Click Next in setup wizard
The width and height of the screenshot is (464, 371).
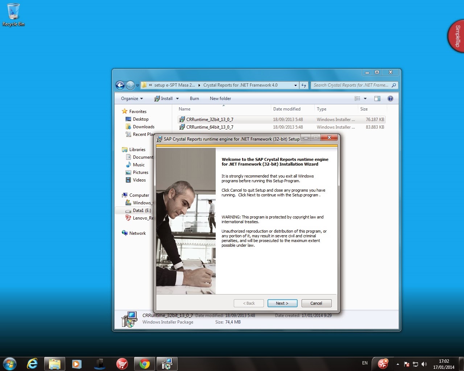(282, 303)
